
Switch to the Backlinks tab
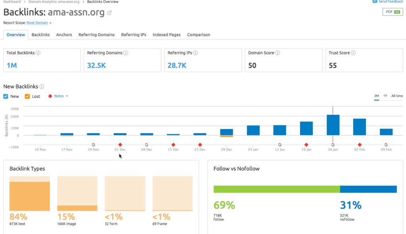(x=41, y=35)
